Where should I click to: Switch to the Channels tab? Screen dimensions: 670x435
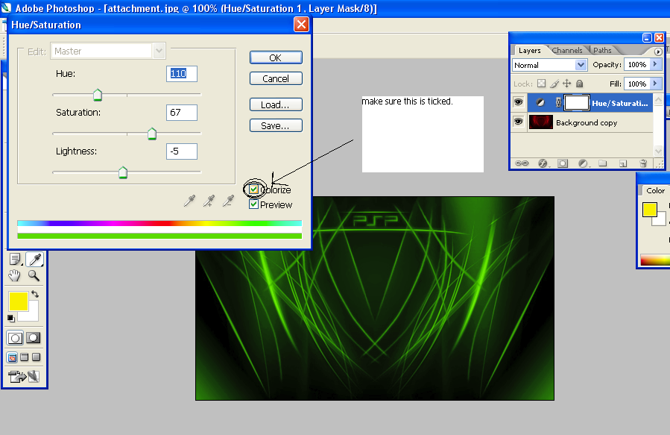(567, 51)
